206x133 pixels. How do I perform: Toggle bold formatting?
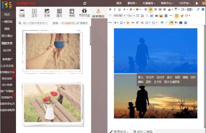tap(110, 9)
